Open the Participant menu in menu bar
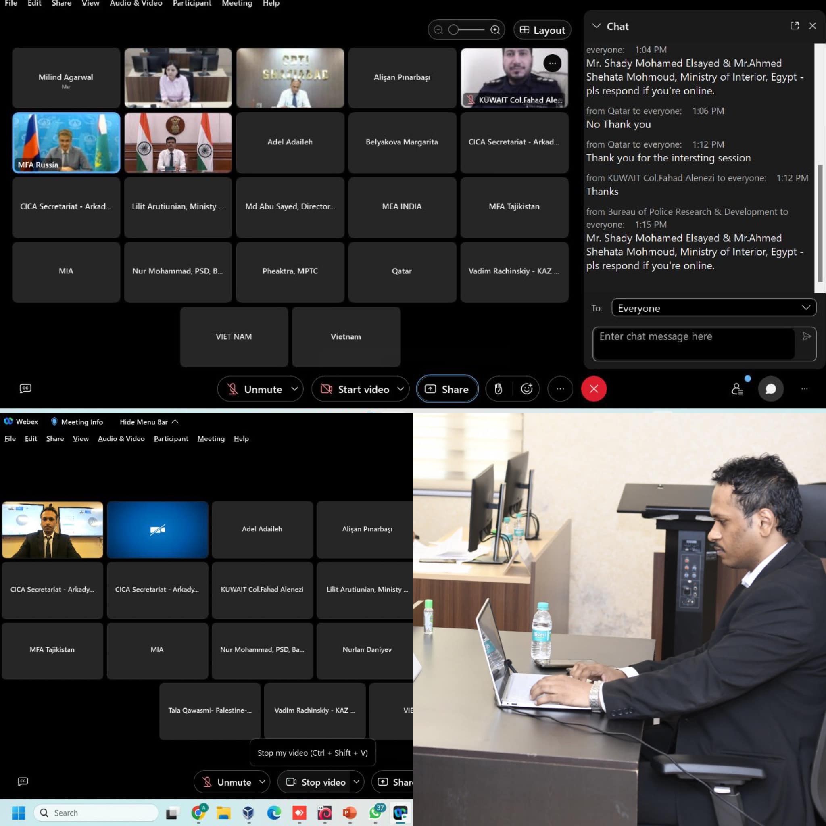 click(x=192, y=4)
